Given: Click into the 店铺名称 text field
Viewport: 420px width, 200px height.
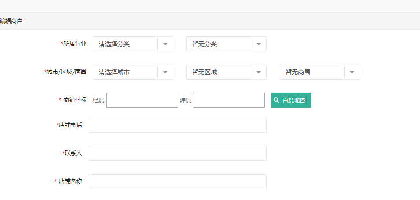Looking at the screenshot, I should [x=178, y=182].
